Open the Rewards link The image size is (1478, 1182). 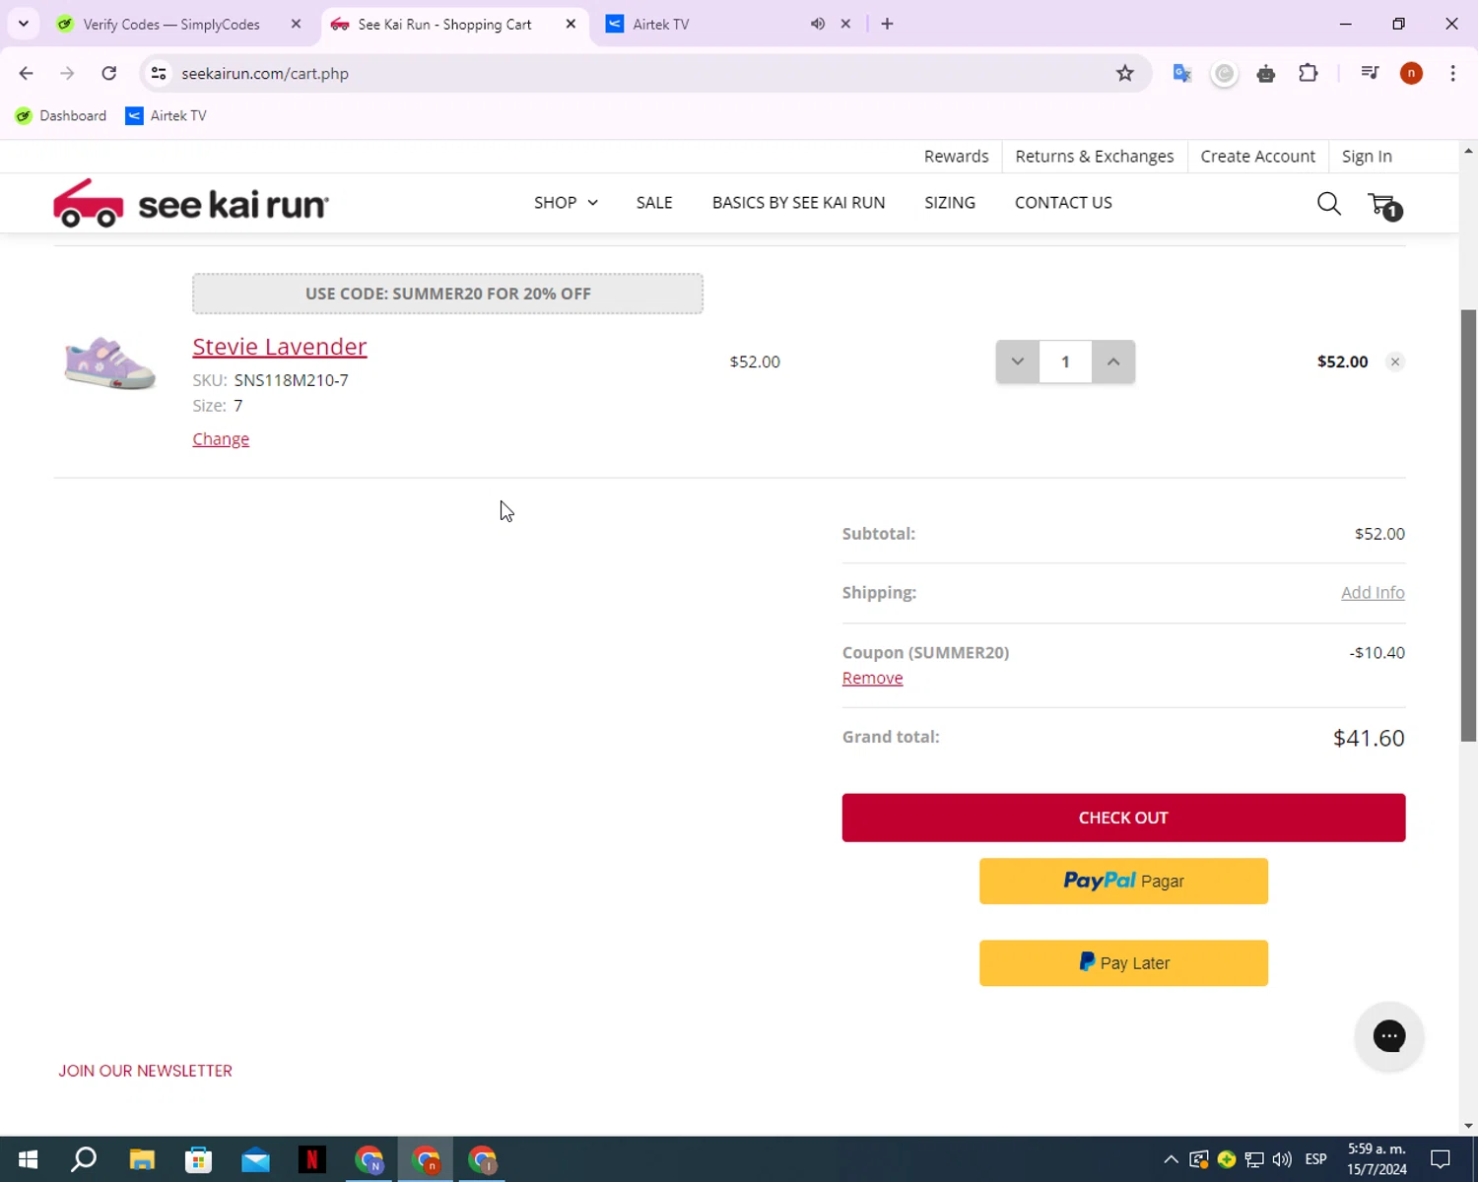coord(956,156)
